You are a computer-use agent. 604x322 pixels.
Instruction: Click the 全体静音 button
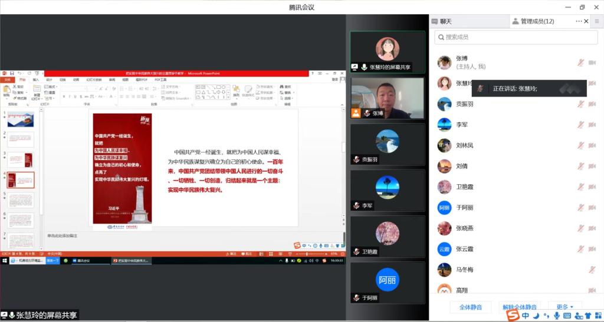pyautogui.click(x=471, y=307)
